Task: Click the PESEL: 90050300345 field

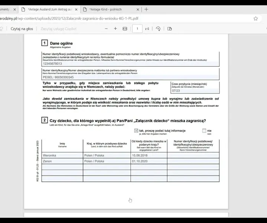Action: point(131,77)
